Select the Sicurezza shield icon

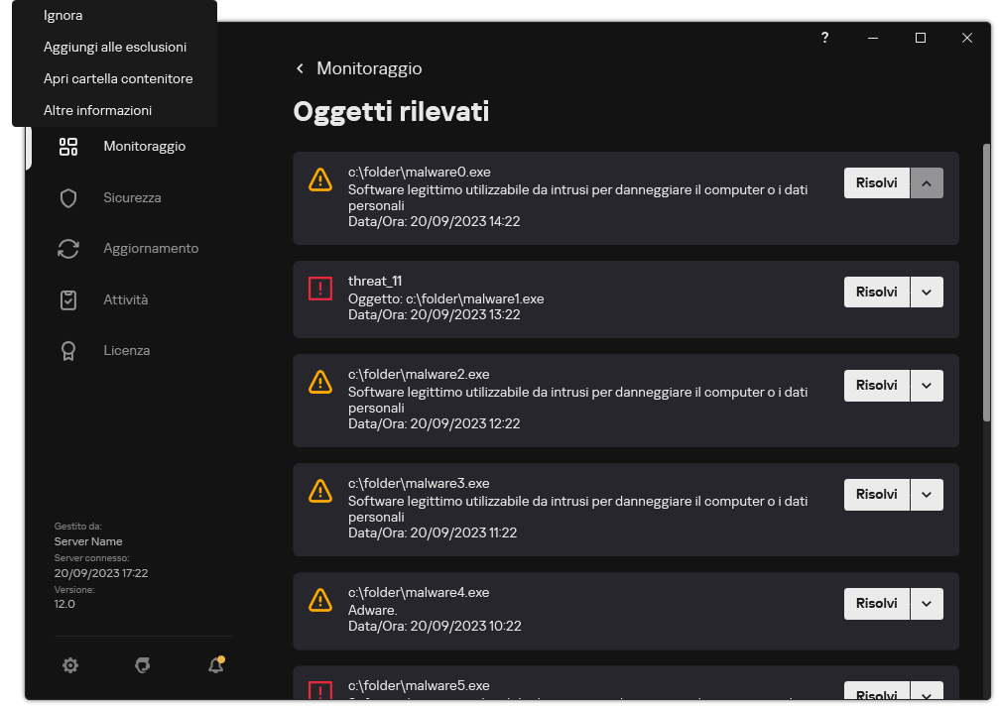tap(67, 197)
